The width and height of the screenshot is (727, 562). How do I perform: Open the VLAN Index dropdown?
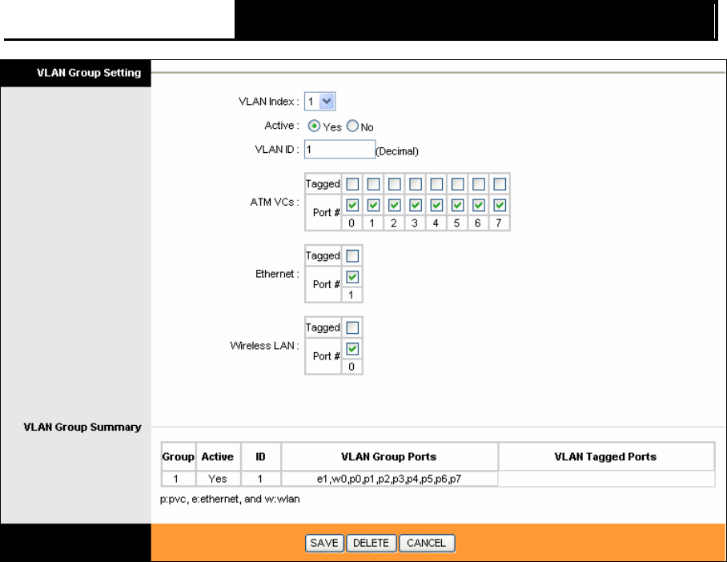coord(320,101)
